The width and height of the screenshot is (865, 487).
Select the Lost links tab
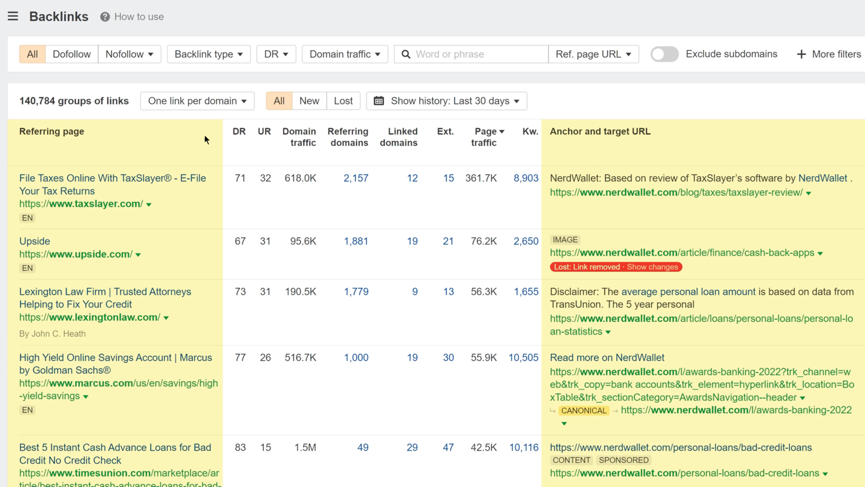tap(343, 101)
